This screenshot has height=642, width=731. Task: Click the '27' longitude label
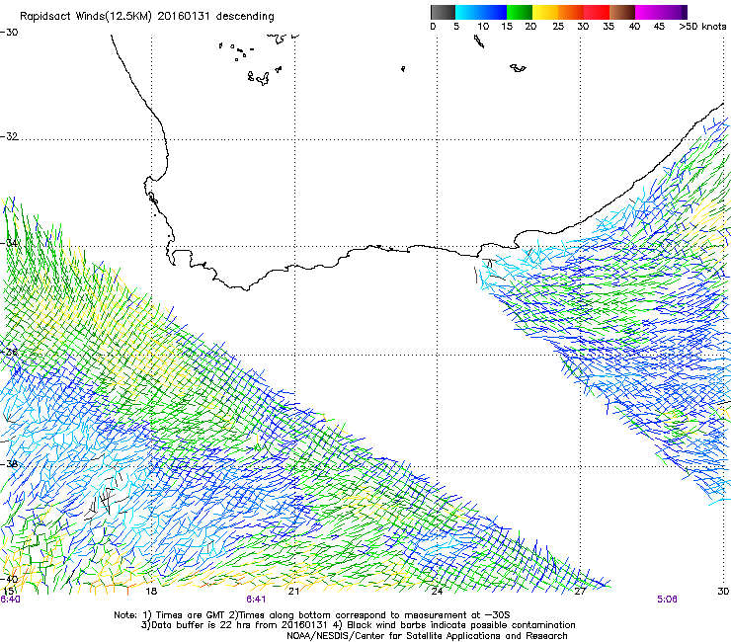pyautogui.click(x=580, y=592)
